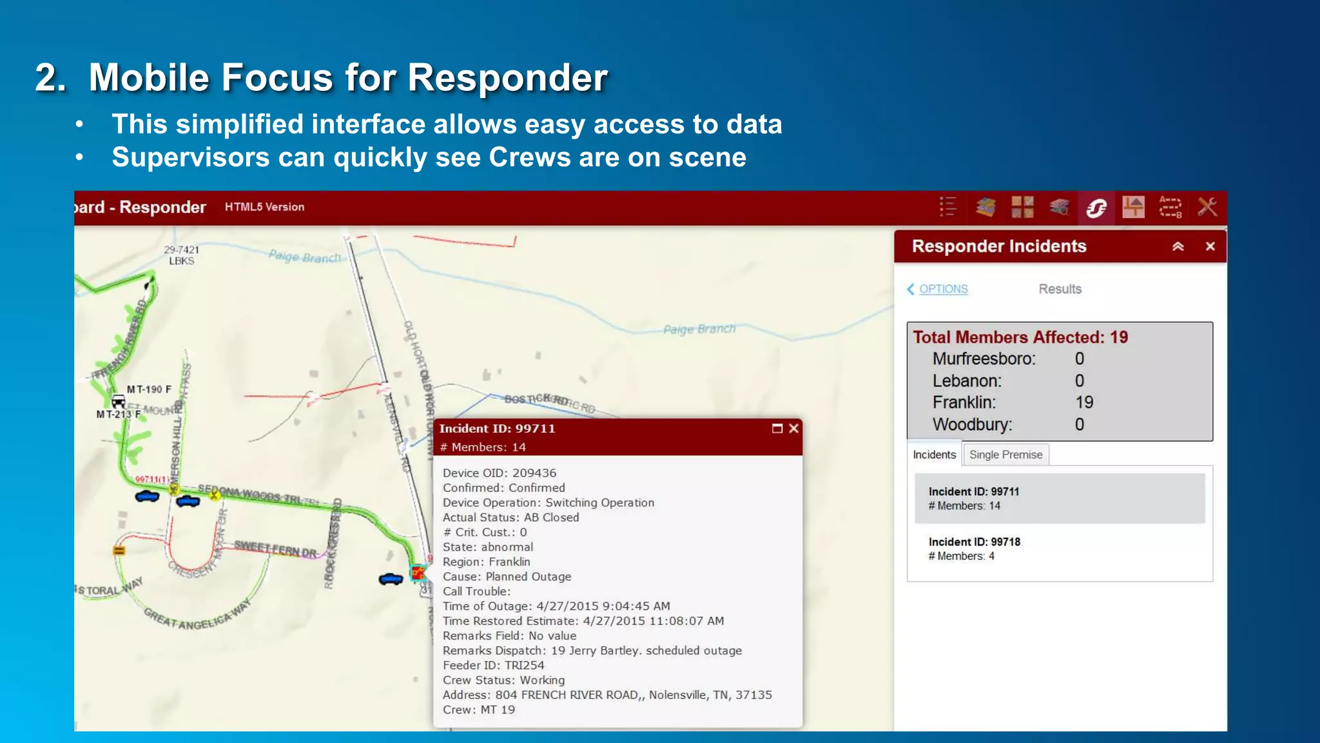This screenshot has width=1320, height=743.
Task: Open the basemap gallery grid icon
Action: (1022, 207)
